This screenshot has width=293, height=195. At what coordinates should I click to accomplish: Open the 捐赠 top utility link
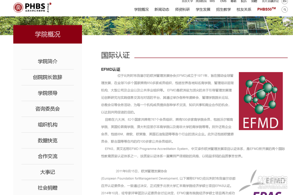[x=254, y=1]
